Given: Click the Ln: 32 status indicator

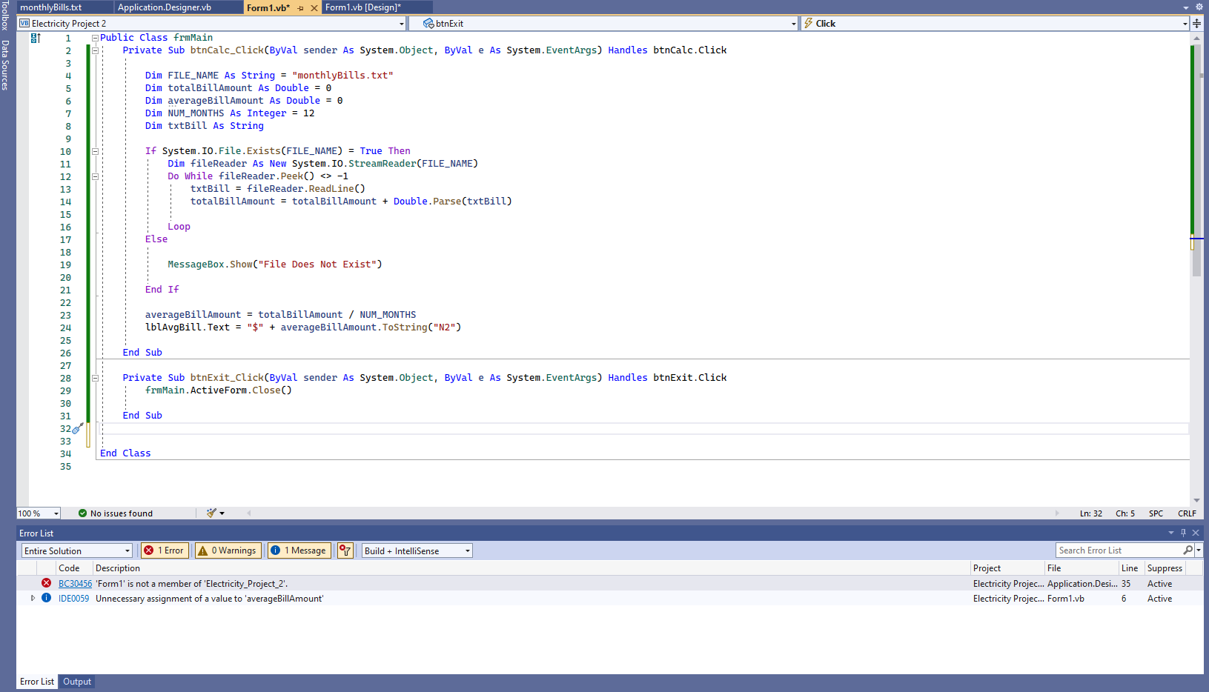Looking at the screenshot, I should [1091, 513].
